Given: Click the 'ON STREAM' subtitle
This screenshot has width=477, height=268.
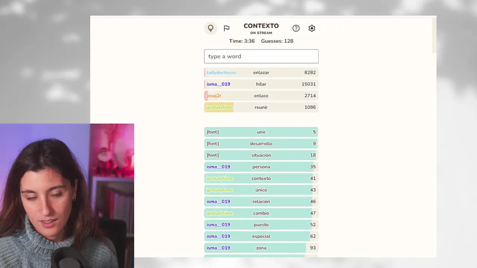Looking at the screenshot, I should [x=261, y=33].
